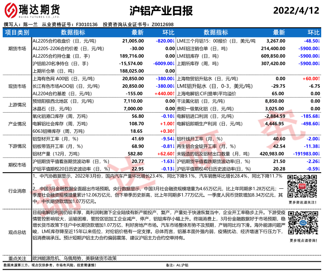Select the 期权市场 category cell
This screenshot has height=272, width=323.
(x=17, y=165)
